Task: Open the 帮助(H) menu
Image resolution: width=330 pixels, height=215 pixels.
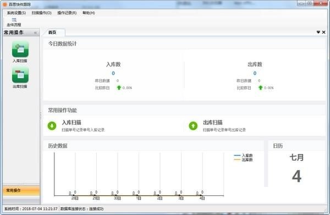Action: click(x=89, y=13)
